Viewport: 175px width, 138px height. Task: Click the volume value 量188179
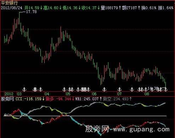(109, 8)
